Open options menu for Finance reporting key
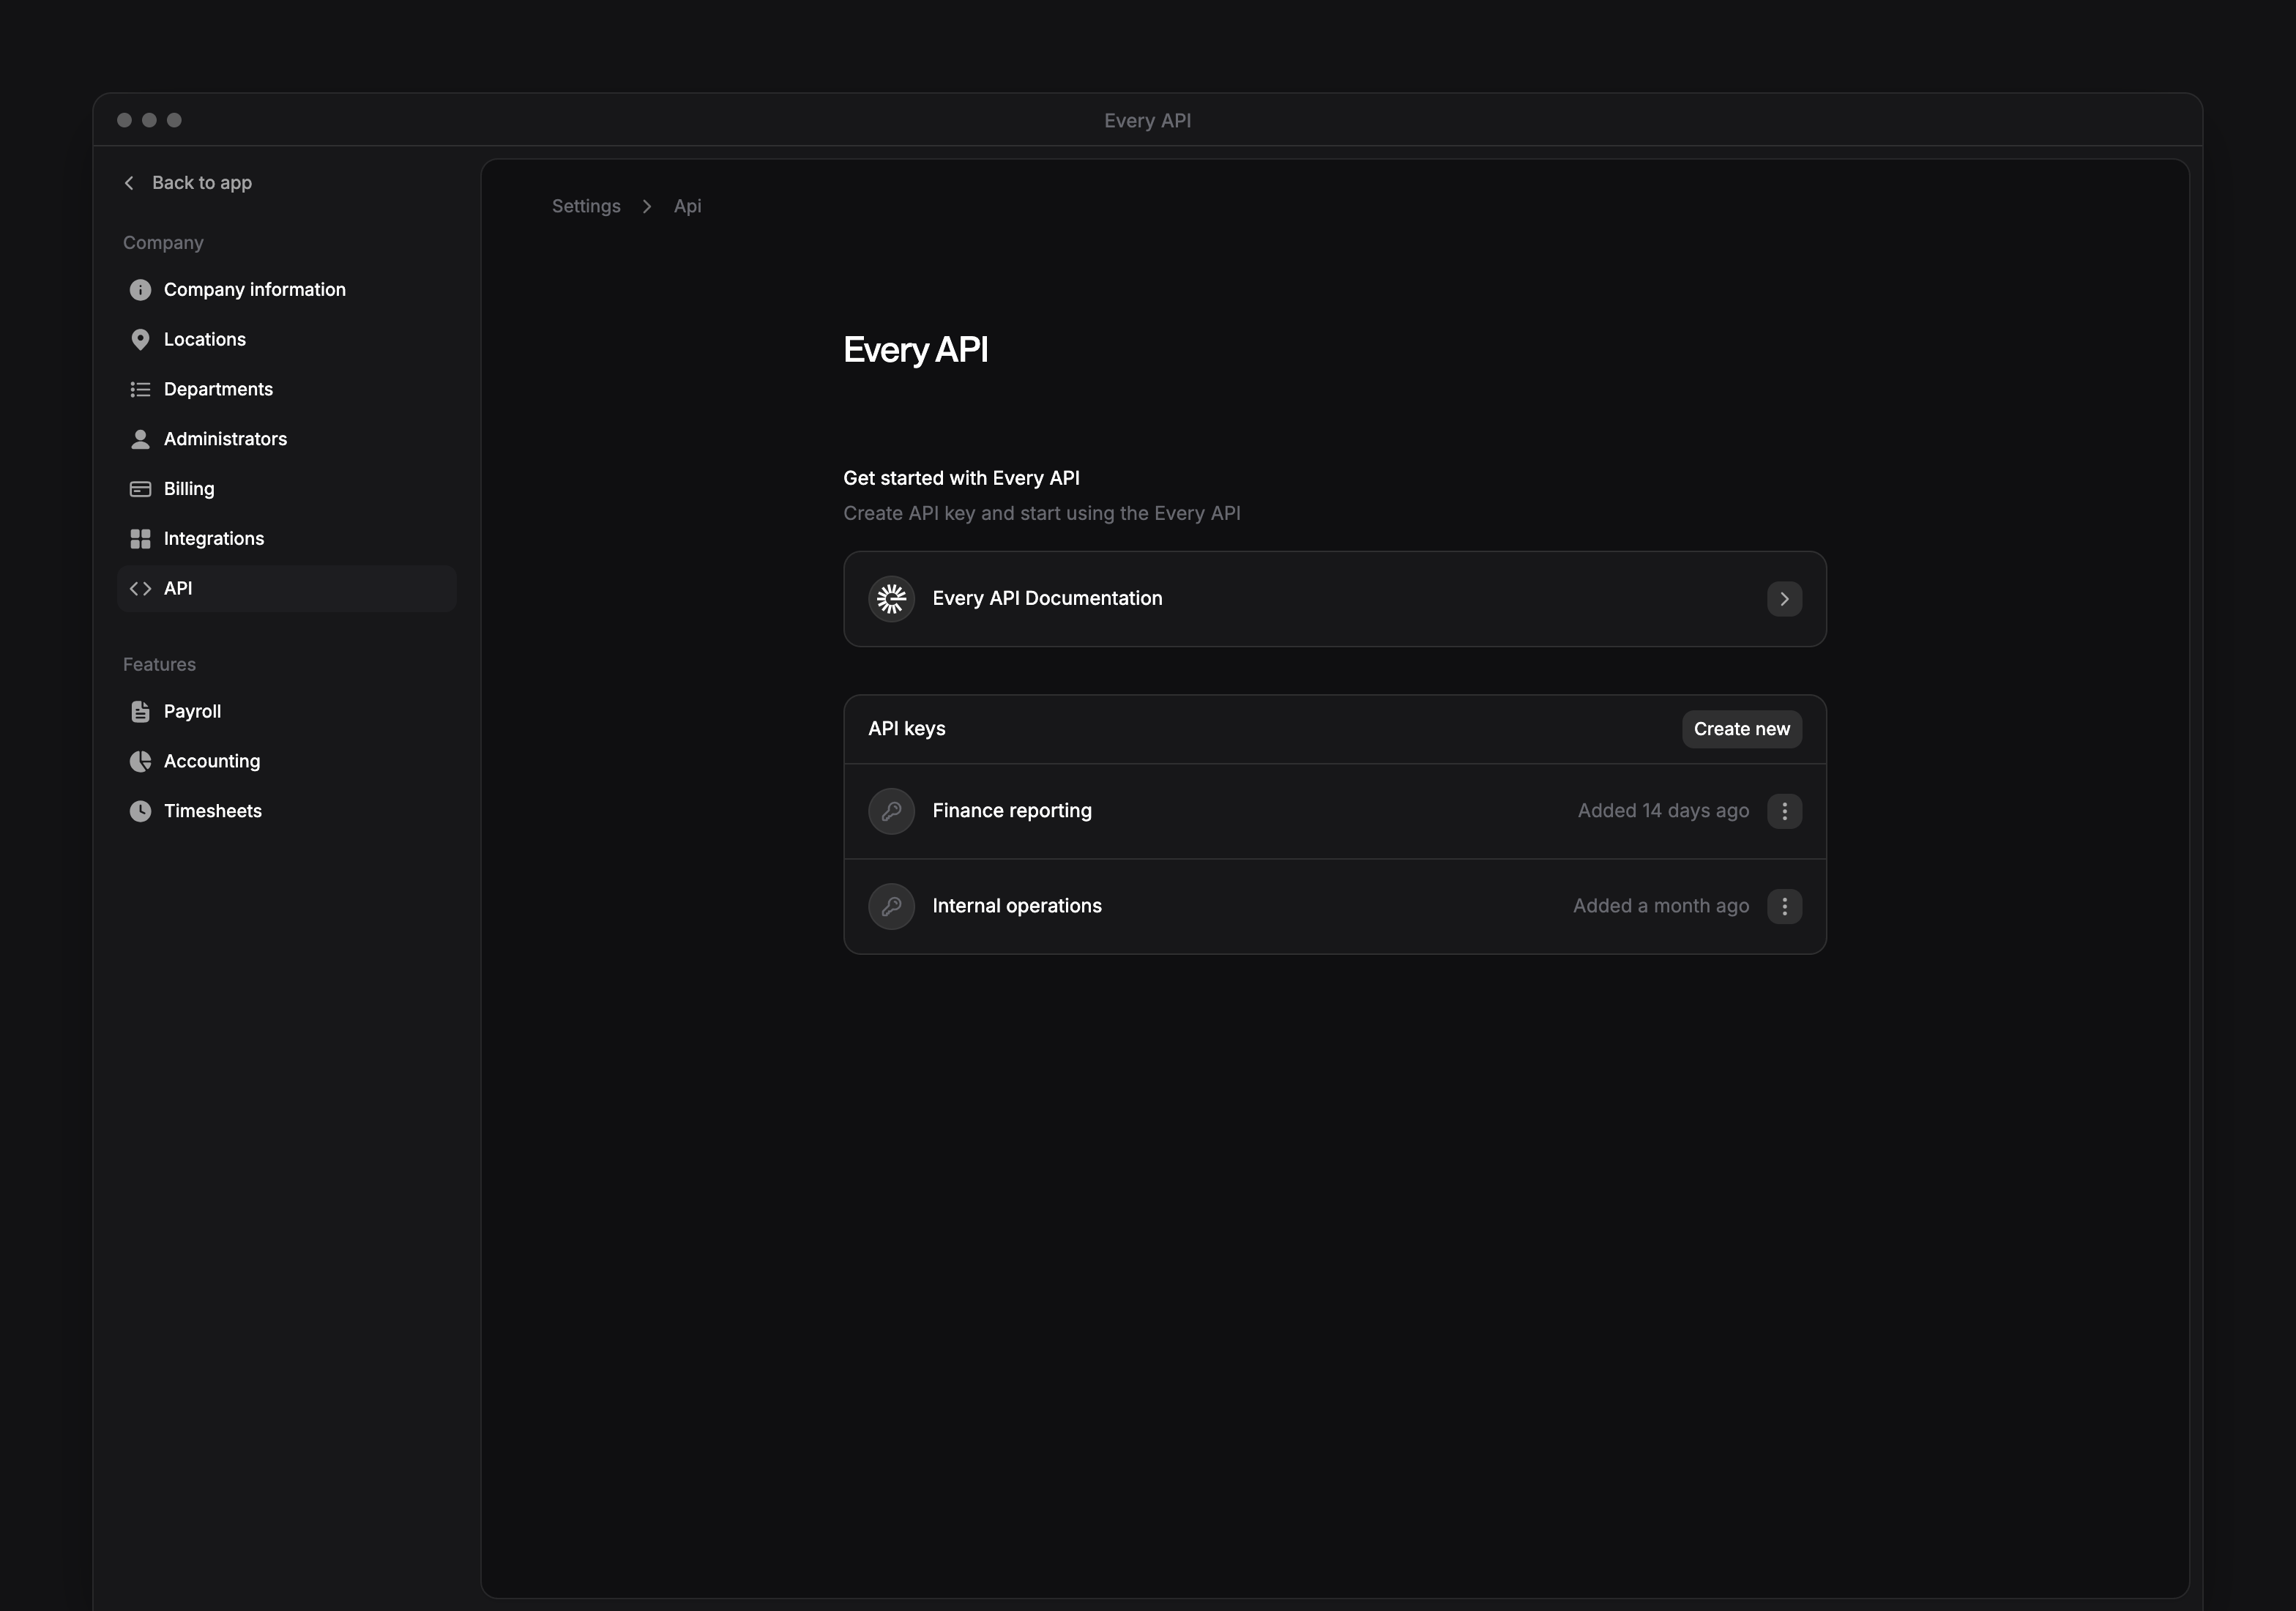 click(x=1784, y=811)
